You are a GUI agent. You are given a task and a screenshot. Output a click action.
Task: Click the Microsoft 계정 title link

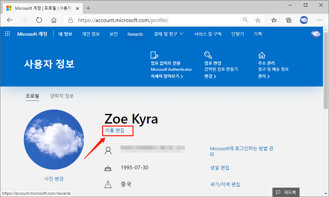point(32,34)
